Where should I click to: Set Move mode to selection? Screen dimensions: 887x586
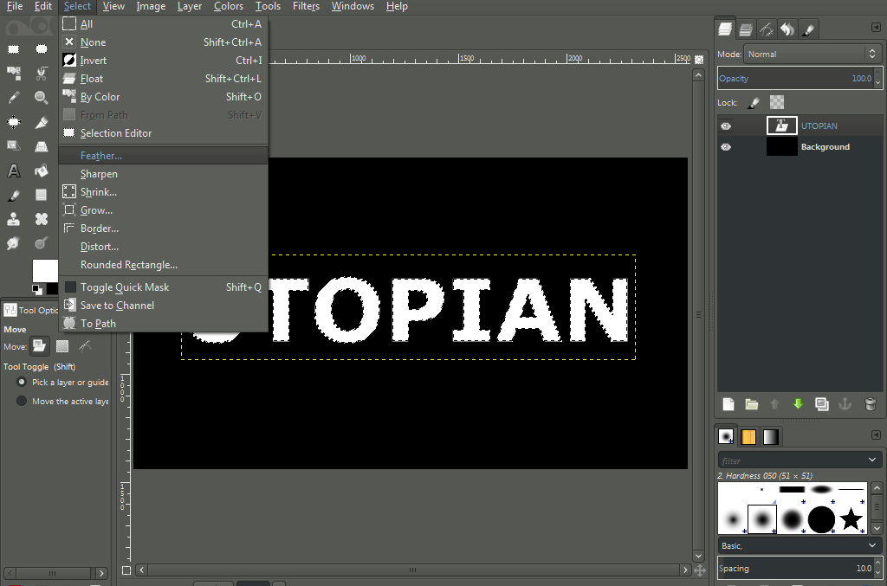click(62, 346)
